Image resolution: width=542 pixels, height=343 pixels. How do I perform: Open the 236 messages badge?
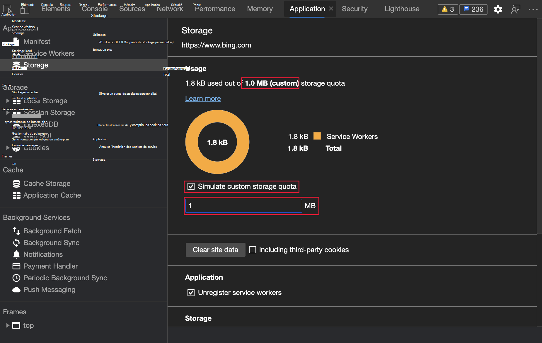(473, 9)
